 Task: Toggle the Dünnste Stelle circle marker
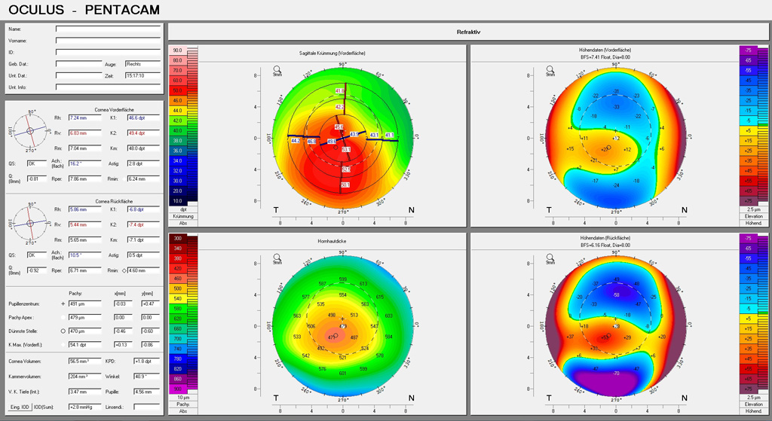click(x=63, y=331)
